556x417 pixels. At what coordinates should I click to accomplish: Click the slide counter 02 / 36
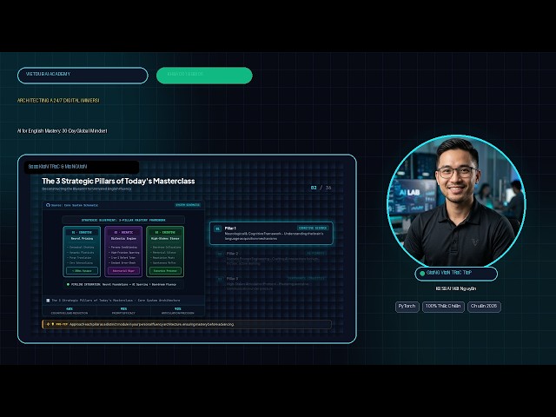click(321, 188)
